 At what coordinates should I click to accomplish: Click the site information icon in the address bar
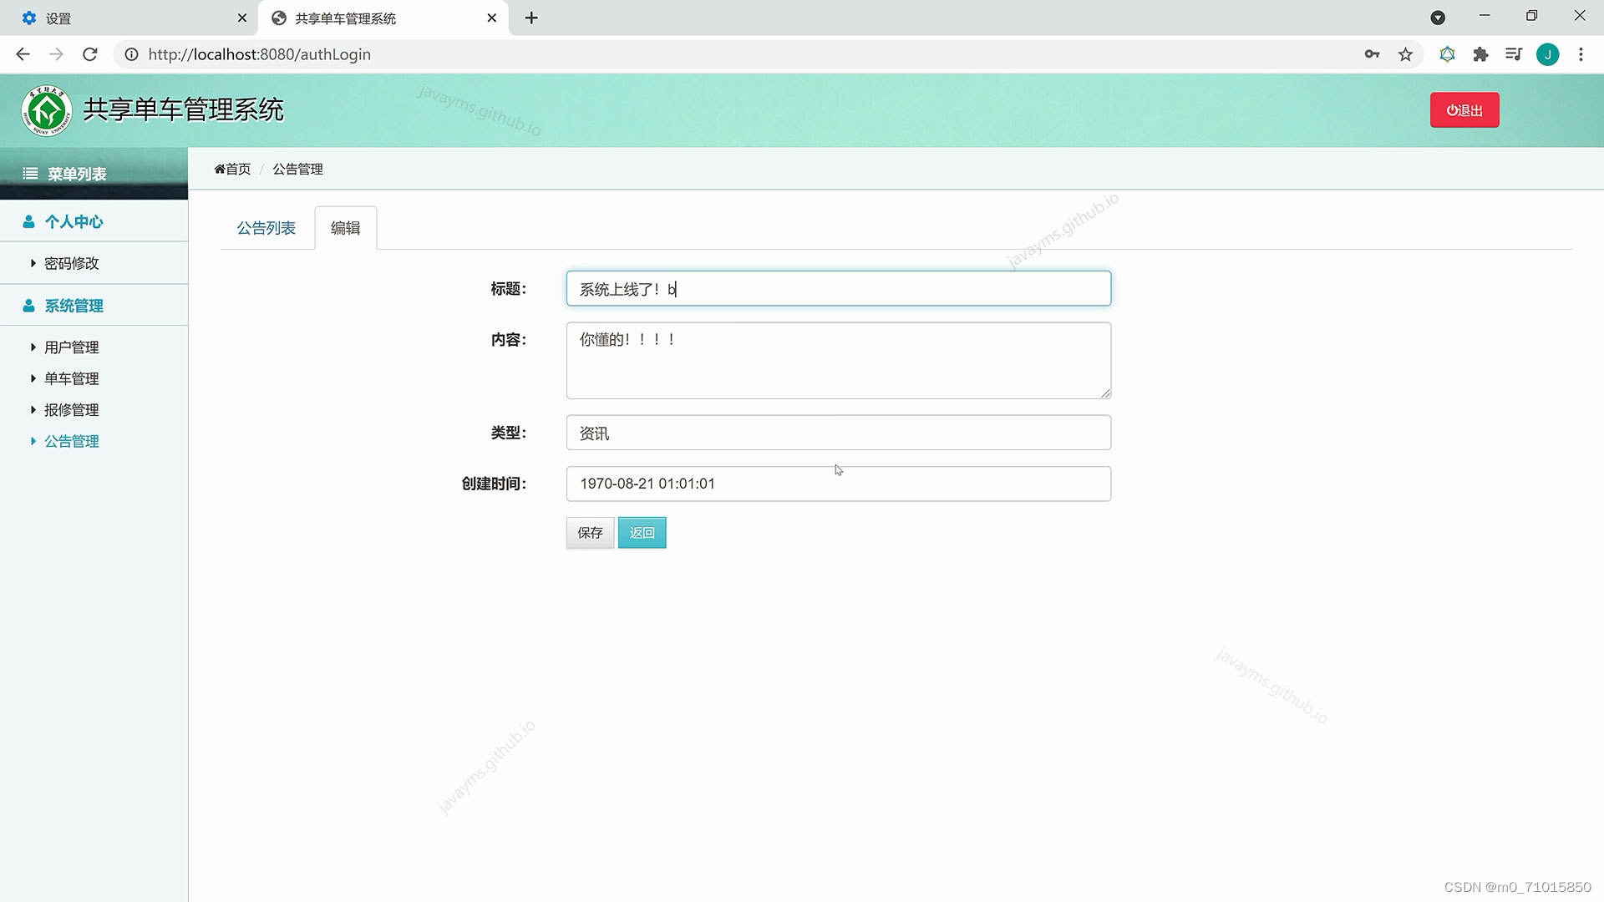click(131, 54)
